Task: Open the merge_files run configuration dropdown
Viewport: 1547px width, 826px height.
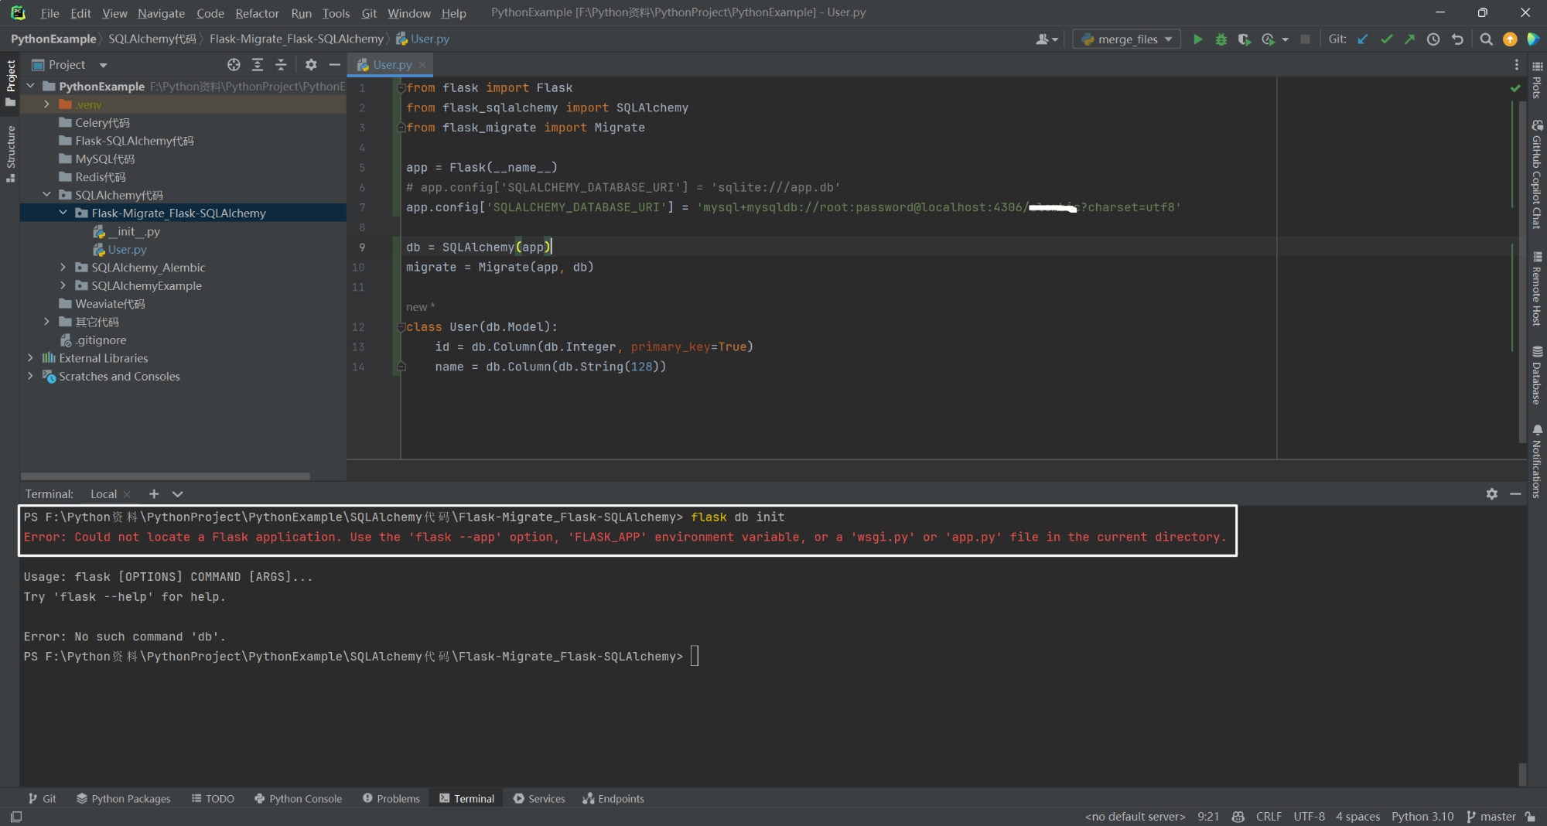Action: pyautogui.click(x=1168, y=39)
